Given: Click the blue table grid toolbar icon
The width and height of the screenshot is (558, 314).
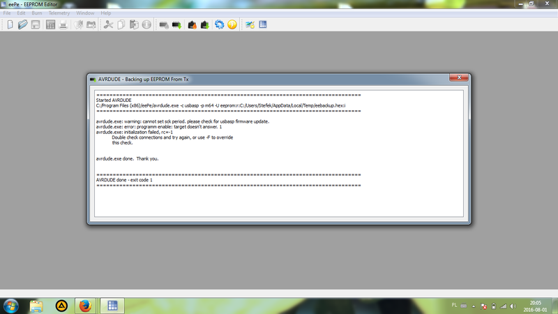Looking at the screenshot, I should pos(263,24).
